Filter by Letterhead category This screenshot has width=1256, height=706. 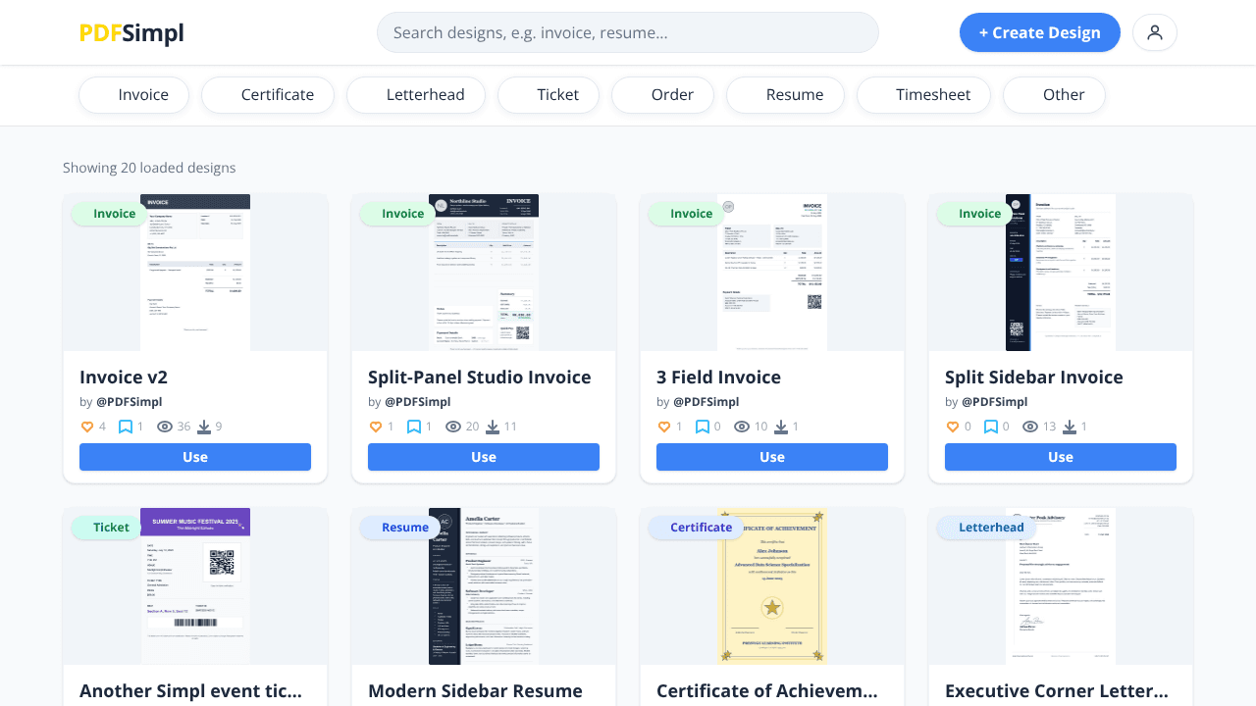[416, 95]
